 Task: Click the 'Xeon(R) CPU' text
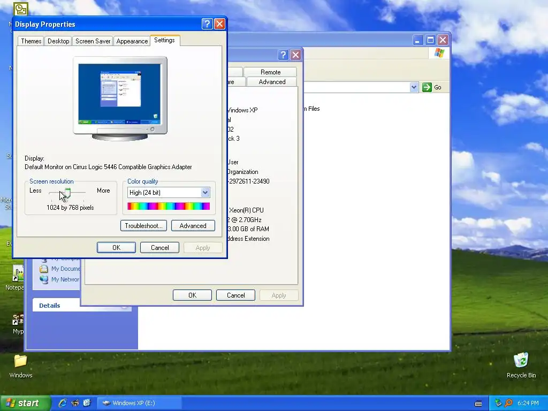coord(246,210)
